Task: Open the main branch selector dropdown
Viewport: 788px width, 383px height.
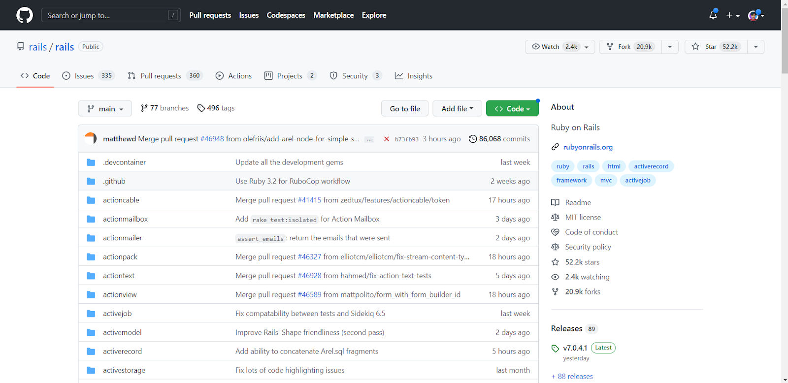Action: click(x=105, y=108)
